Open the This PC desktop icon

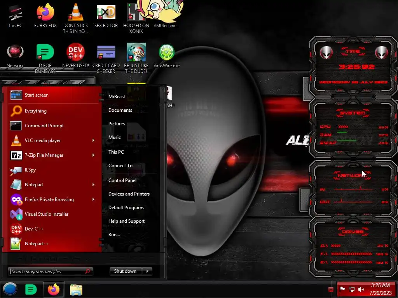[15, 16]
